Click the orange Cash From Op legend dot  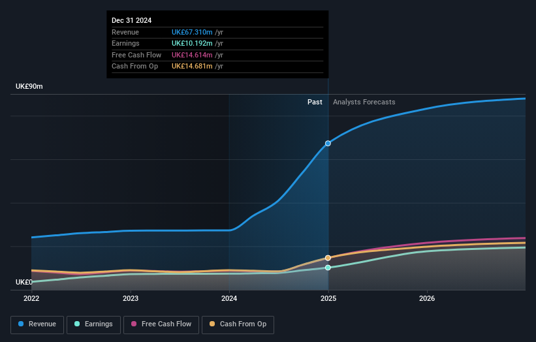tap(212, 324)
